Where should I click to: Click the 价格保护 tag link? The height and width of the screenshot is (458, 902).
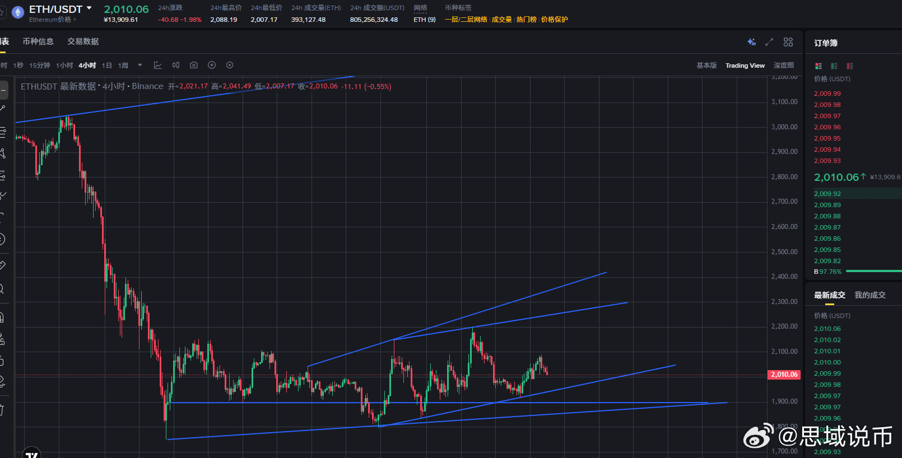point(555,20)
